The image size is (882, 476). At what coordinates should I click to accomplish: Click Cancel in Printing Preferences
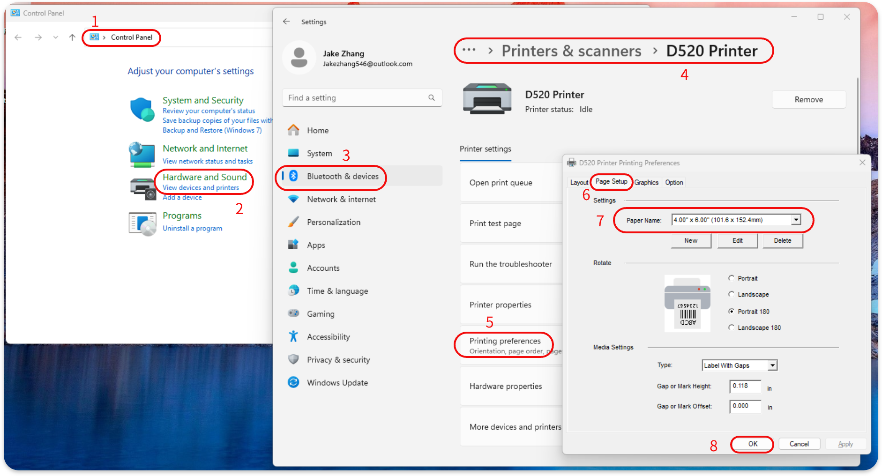pyautogui.click(x=799, y=444)
